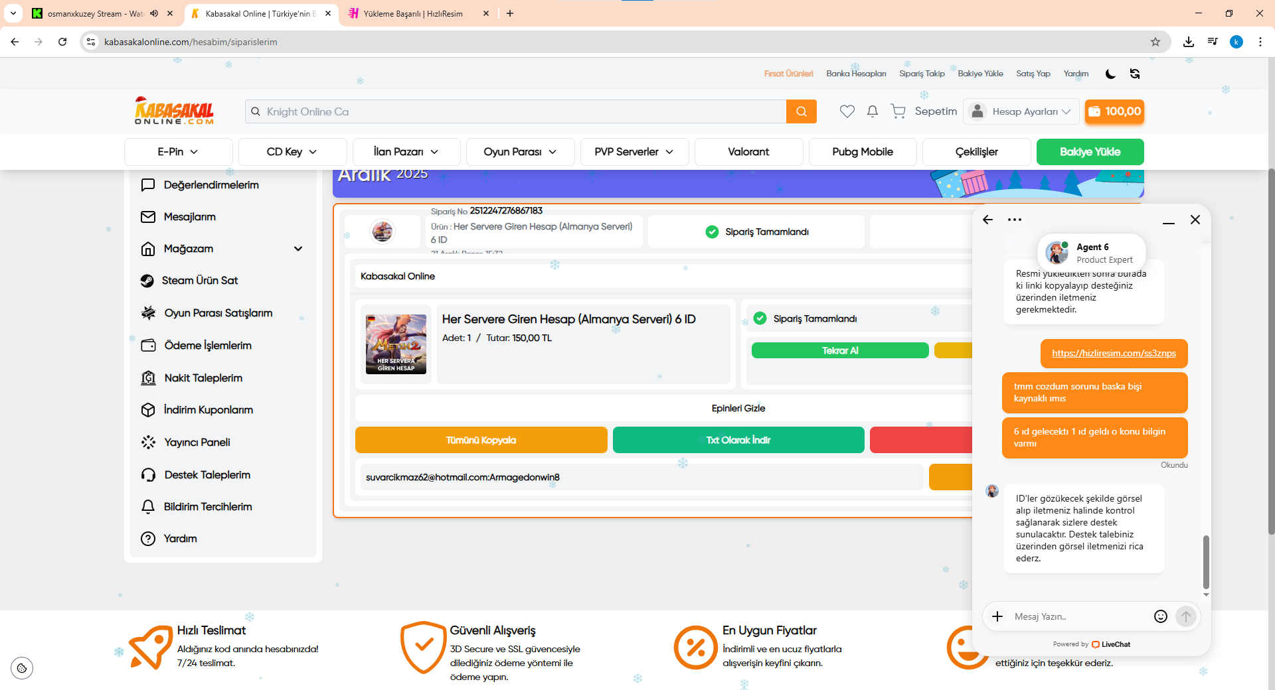Open the Sepetim shopping cart
1275x690 pixels.
924,111
